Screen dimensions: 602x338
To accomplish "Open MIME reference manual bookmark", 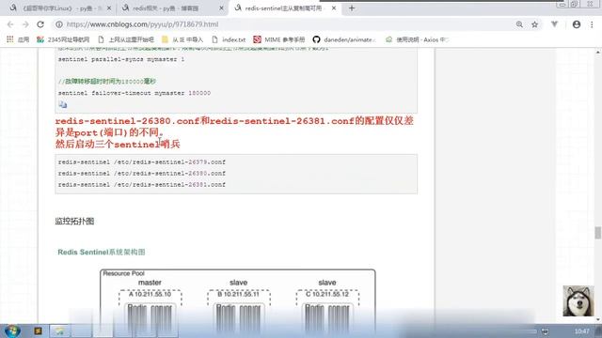I will [279, 39].
